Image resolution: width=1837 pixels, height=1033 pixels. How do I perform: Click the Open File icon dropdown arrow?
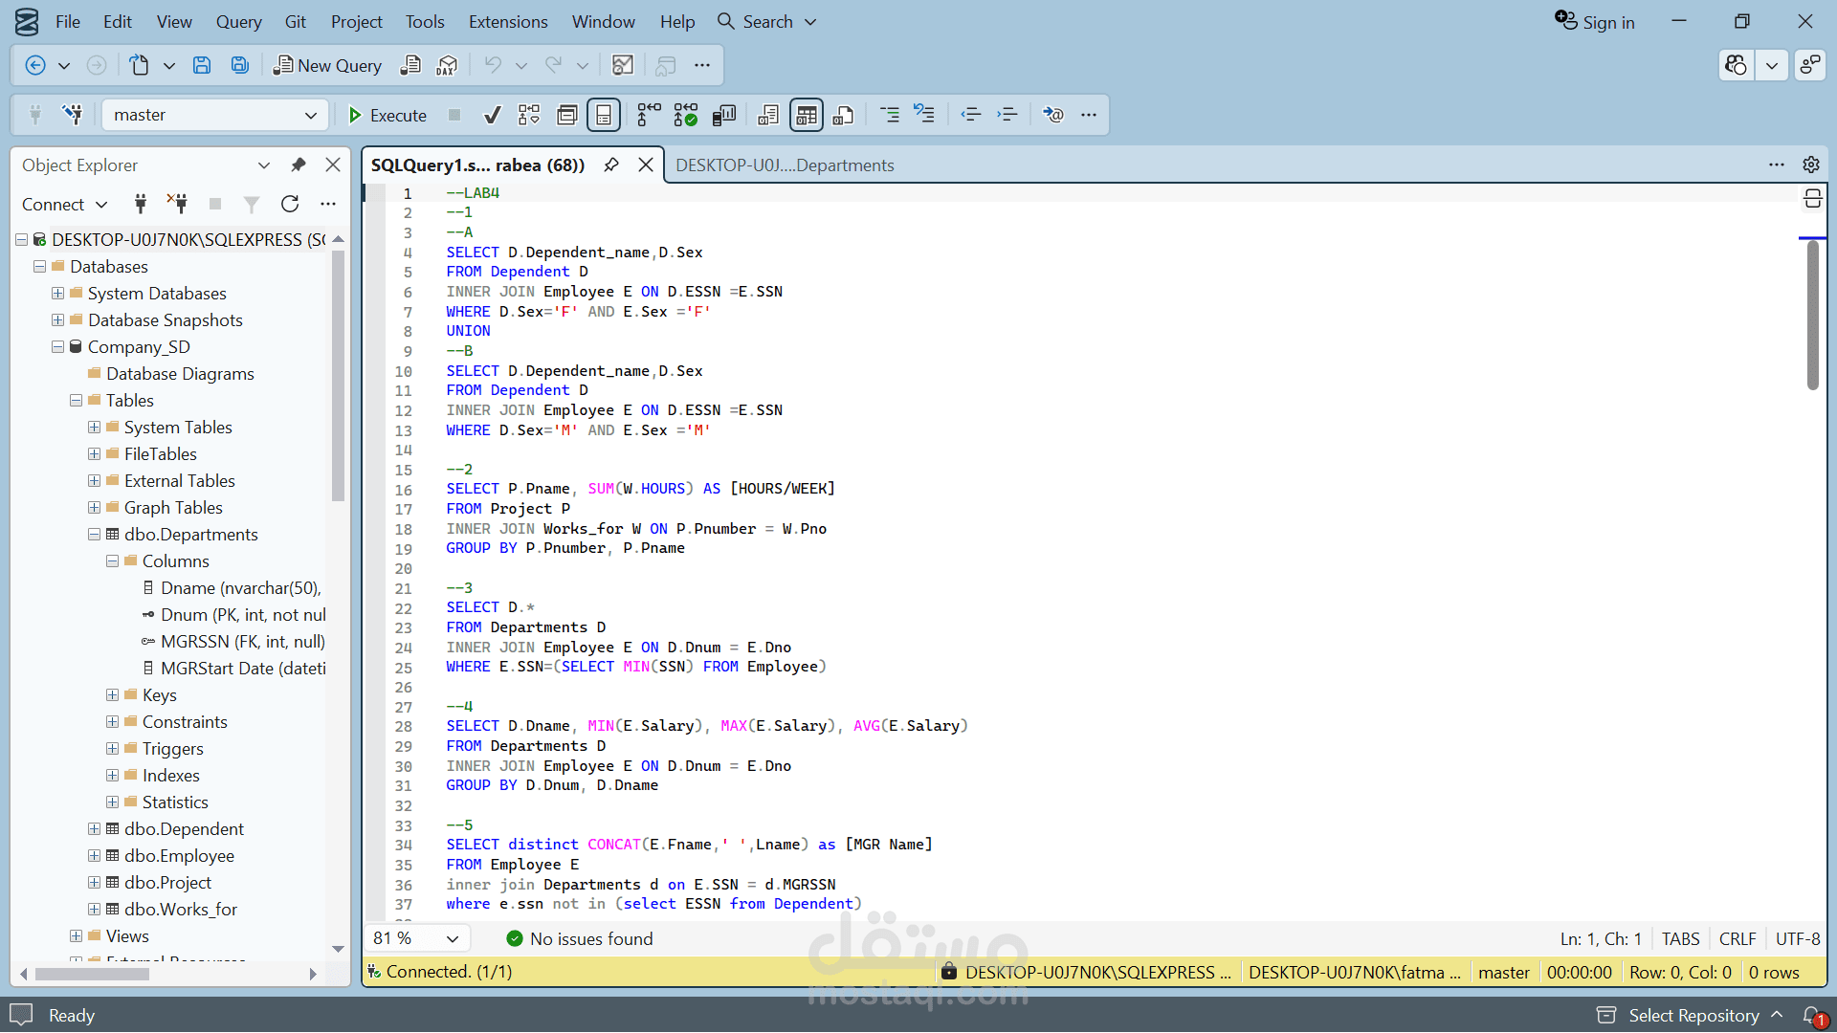pyautogui.click(x=169, y=65)
